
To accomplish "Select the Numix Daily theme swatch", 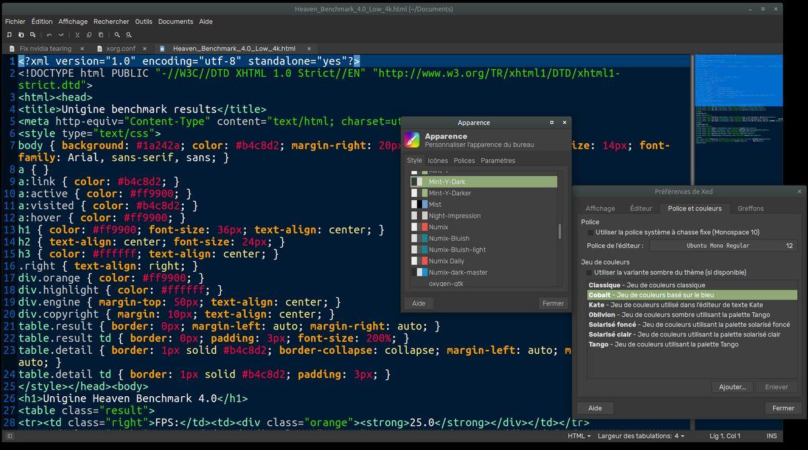I will coord(418,261).
